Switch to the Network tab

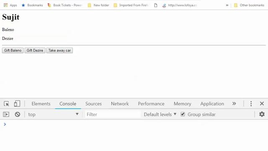(x=120, y=104)
